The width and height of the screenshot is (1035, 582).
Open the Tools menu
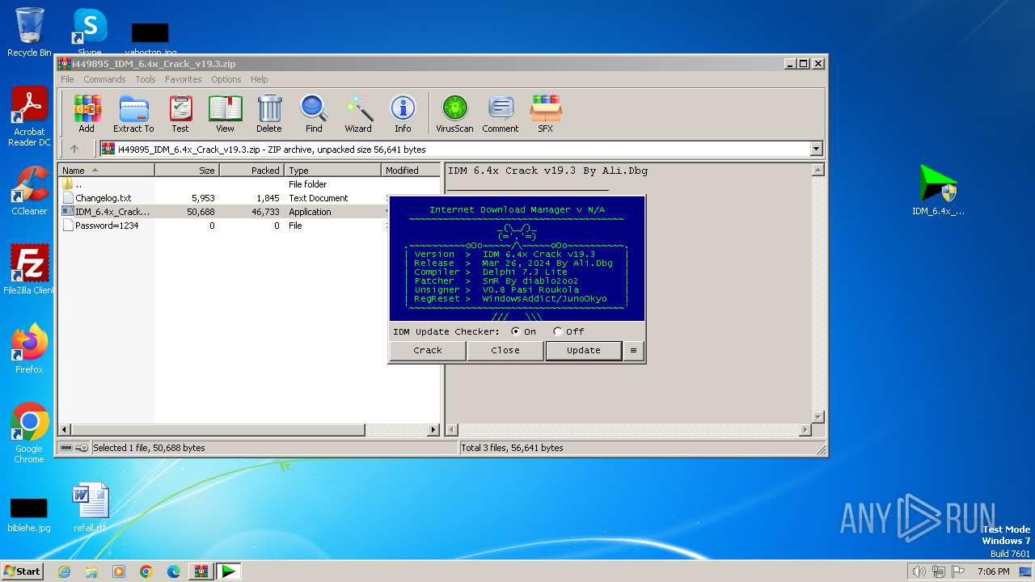(x=146, y=79)
